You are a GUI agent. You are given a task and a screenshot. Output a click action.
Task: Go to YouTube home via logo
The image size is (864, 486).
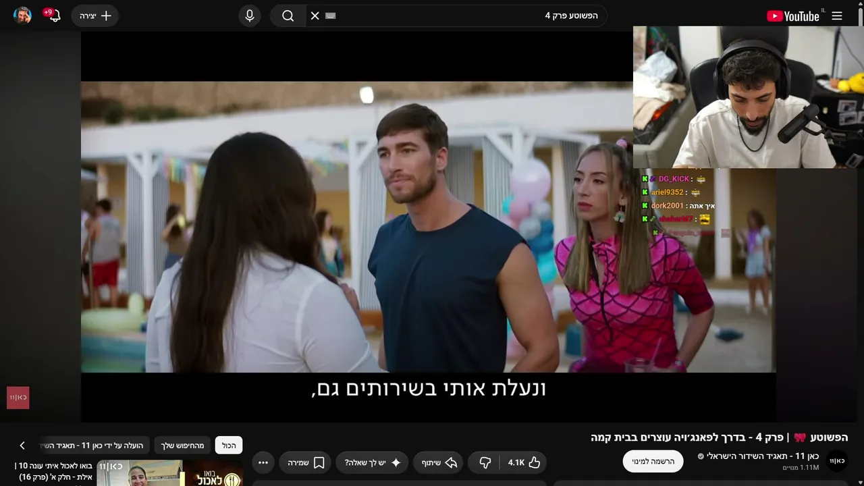coord(793,16)
